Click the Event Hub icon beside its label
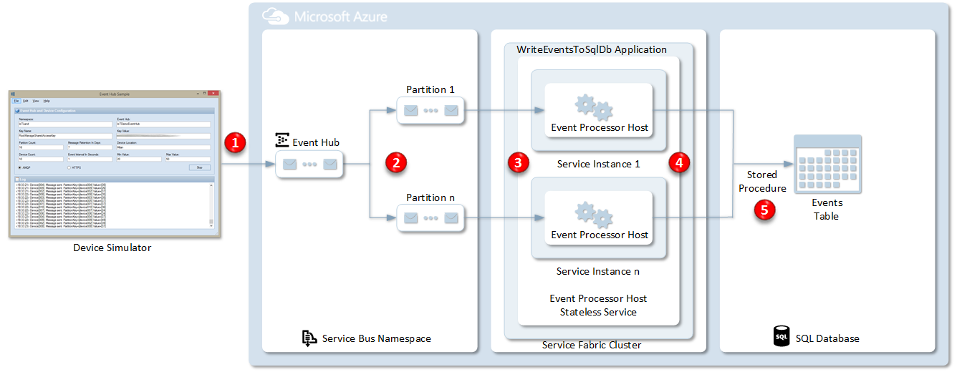 coord(282,142)
